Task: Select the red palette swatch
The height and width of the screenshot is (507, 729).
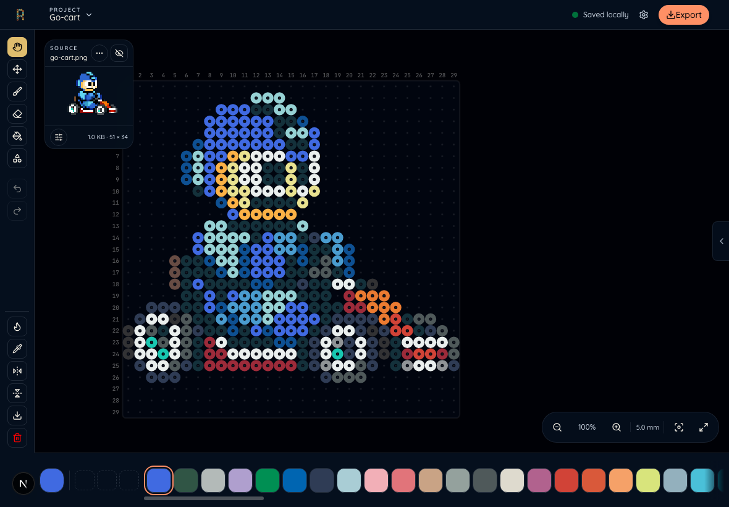Action: (x=567, y=480)
